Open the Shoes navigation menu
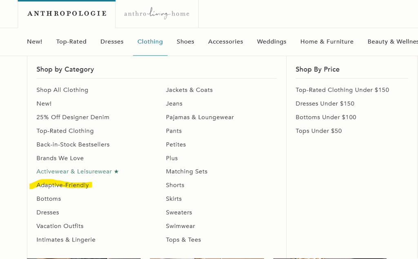 (x=185, y=42)
